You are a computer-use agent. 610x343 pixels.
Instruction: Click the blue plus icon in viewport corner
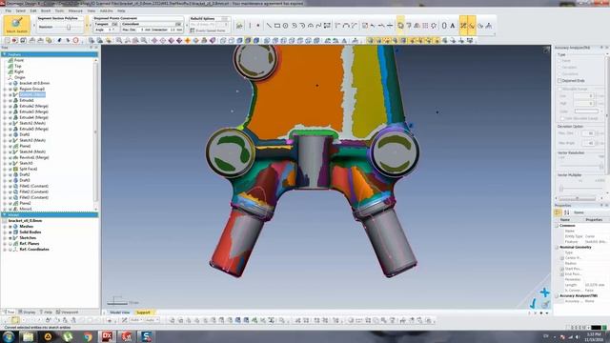pos(544,293)
